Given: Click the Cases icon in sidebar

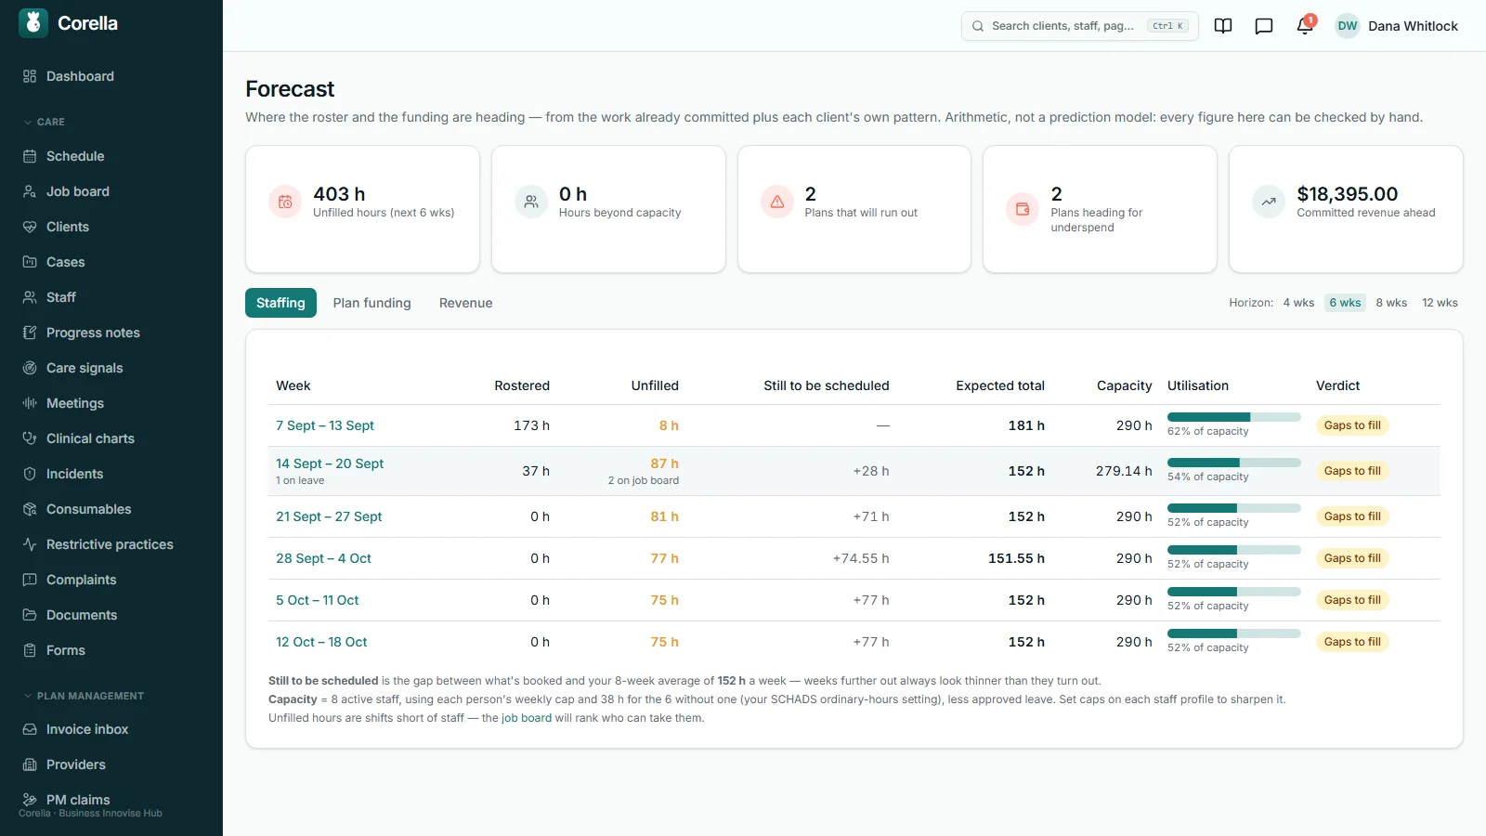Looking at the screenshot, I should [x=30, y=262].
